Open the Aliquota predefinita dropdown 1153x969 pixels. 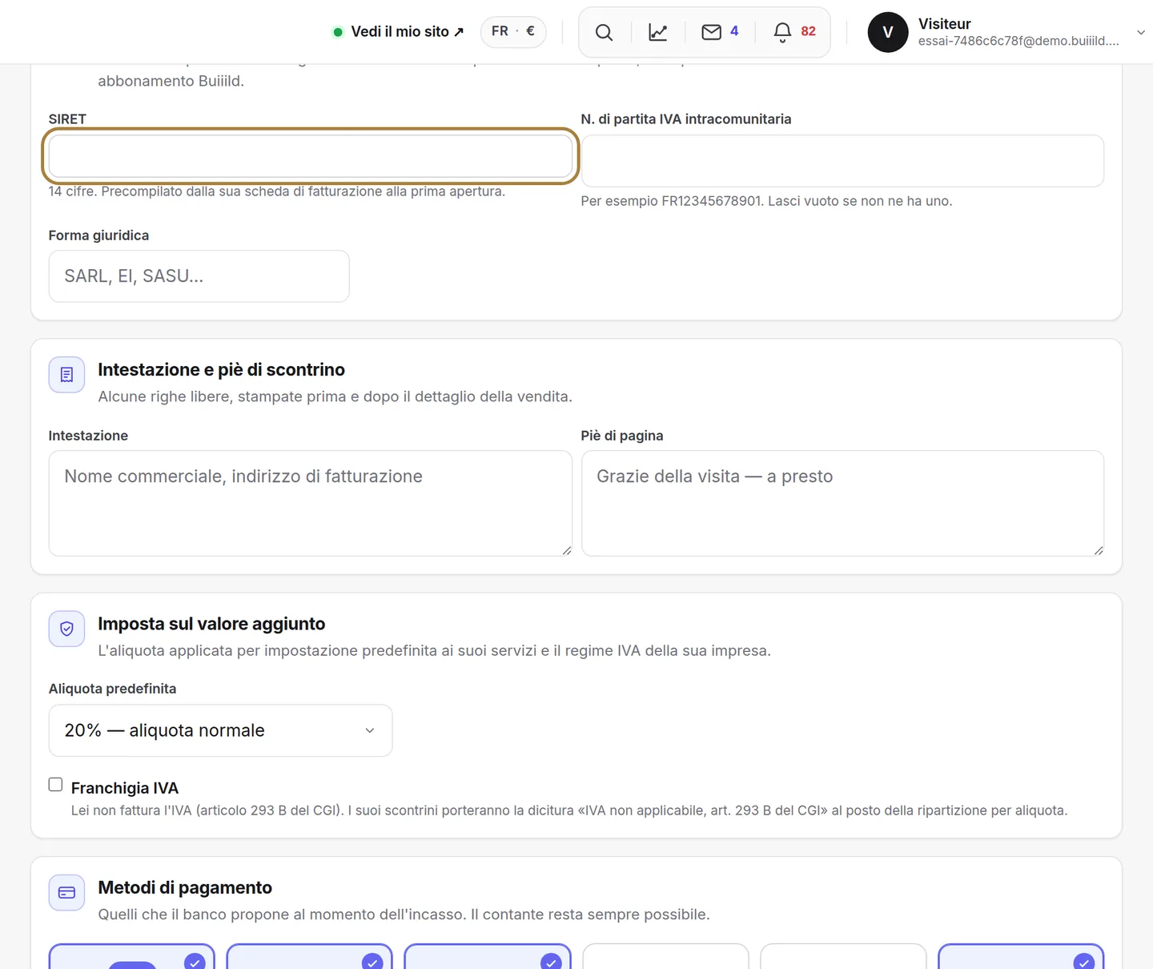220,730
